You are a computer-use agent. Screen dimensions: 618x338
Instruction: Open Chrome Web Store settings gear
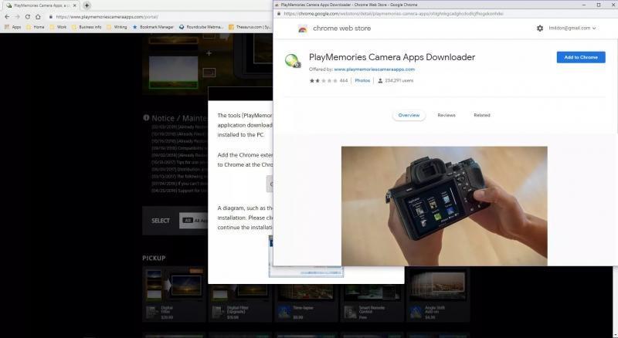click(x=540, y=29)
